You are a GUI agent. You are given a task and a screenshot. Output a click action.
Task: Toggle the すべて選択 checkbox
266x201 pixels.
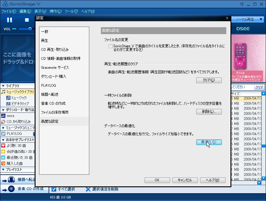pos(54,189)
